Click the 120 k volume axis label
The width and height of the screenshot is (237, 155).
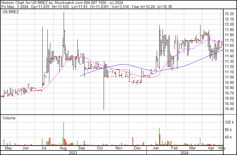pos(230,122)
